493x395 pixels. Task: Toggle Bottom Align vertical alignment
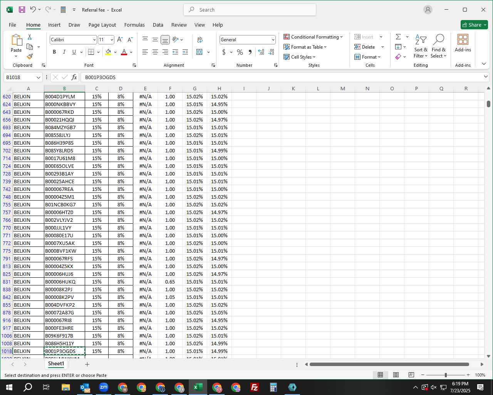165,39
